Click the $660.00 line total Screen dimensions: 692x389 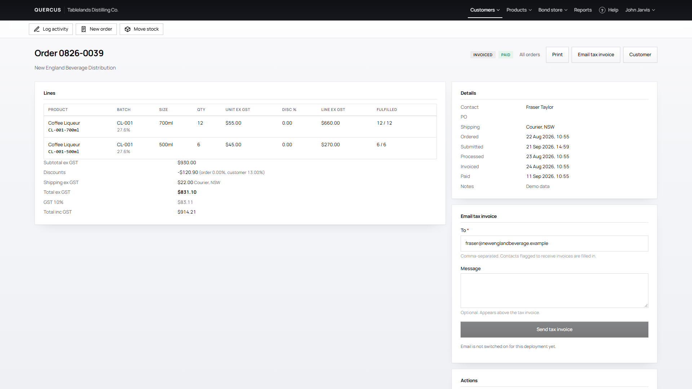331,123
